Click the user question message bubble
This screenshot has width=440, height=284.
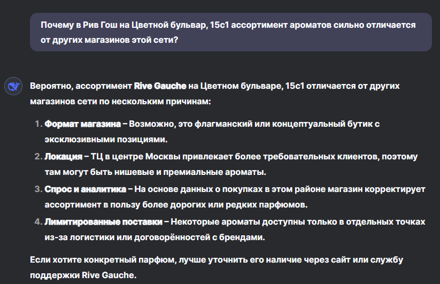(230, 32)
